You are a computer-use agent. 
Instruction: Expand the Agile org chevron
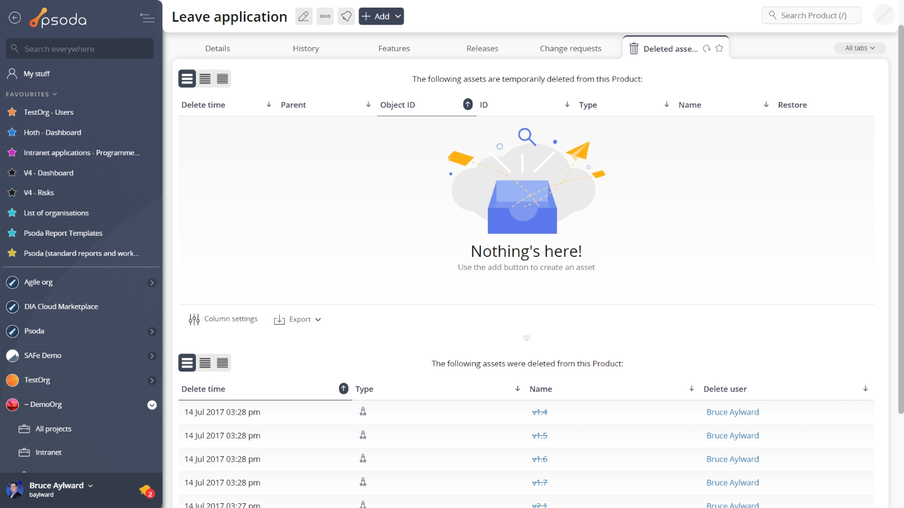click(x=152, y=283)
